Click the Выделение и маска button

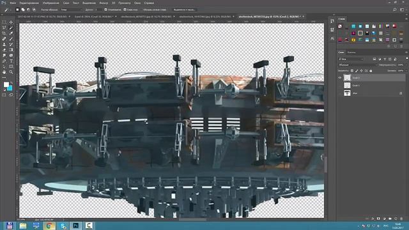tap(184, 10)
